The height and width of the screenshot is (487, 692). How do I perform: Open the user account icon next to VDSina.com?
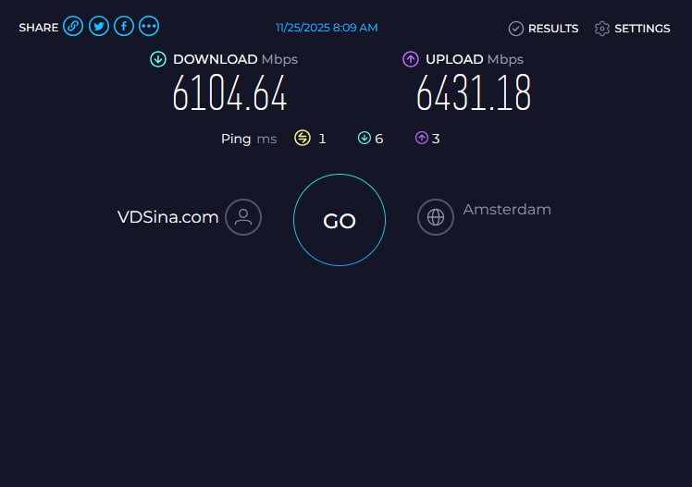pyautogui.click(x=243, y=217)
